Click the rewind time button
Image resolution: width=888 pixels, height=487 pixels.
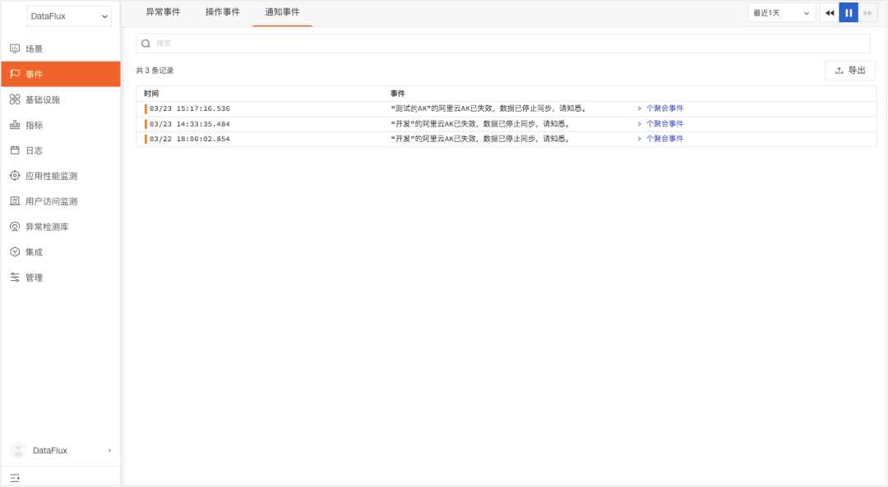pos(830,13)
